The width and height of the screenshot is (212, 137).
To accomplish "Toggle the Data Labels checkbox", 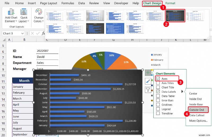I will tap(158, 92).
